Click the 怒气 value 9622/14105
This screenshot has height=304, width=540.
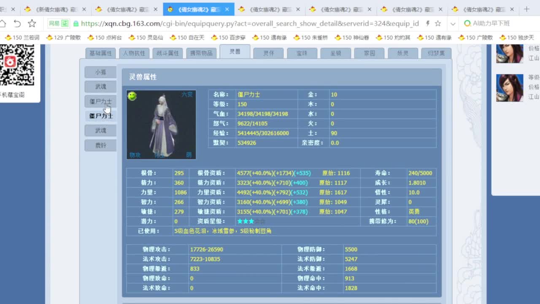click(252, 124)
